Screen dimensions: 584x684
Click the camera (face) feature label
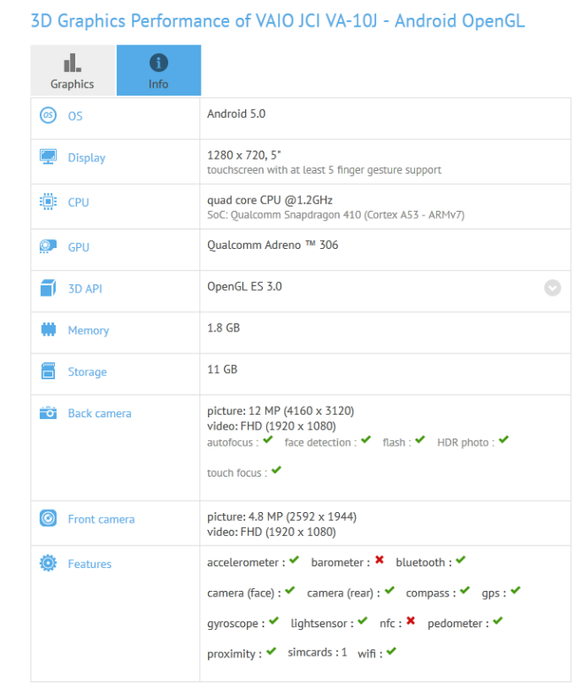click(x=244, y=594)
